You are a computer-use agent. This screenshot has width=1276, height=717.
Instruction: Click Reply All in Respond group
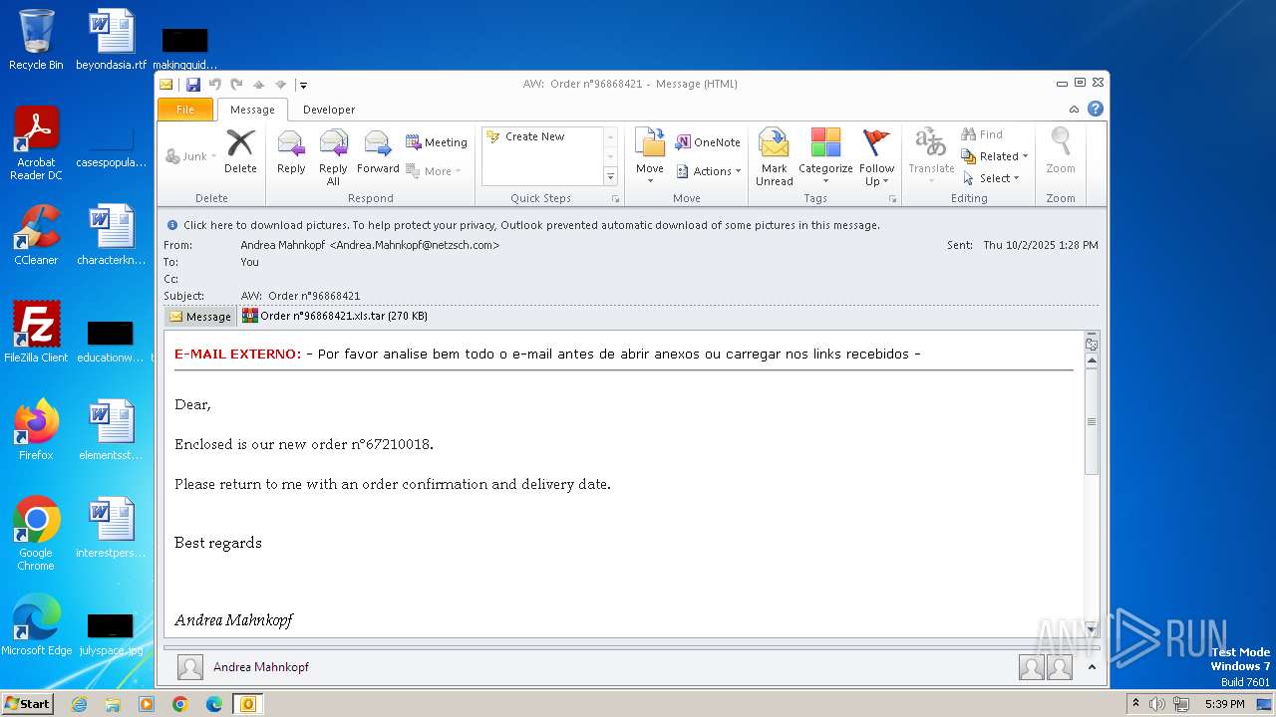[333, 157]
